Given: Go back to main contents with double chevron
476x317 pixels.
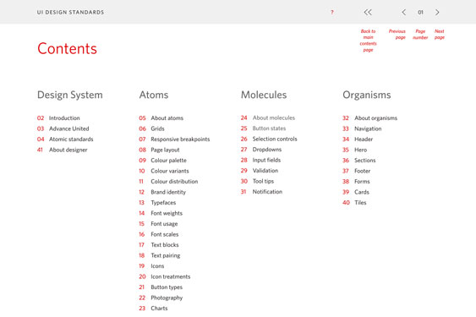Looking at the screenshot, I should point(368,12).
